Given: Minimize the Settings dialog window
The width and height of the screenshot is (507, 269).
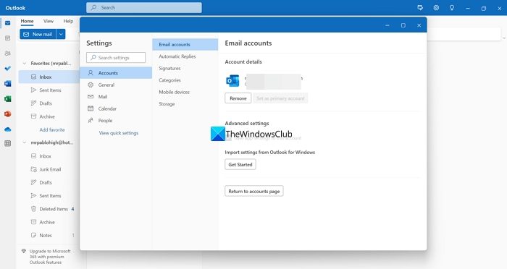Looking at the screenshot, I should (x=387, y=25).
